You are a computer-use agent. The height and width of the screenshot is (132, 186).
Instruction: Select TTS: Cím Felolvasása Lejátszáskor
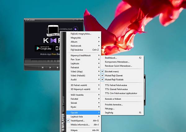coord(122,93)
